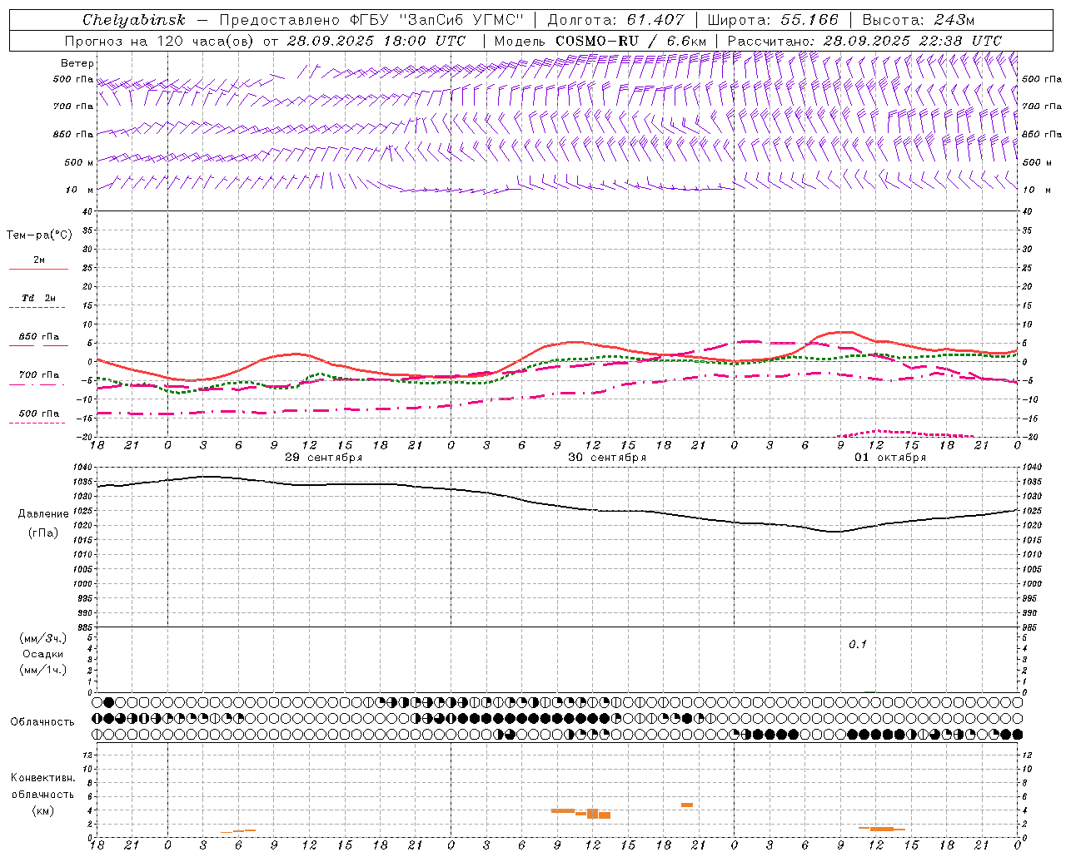
Task: Click the '(мм/1ч.)' precipitation unit label
Action: pos(43,670)
